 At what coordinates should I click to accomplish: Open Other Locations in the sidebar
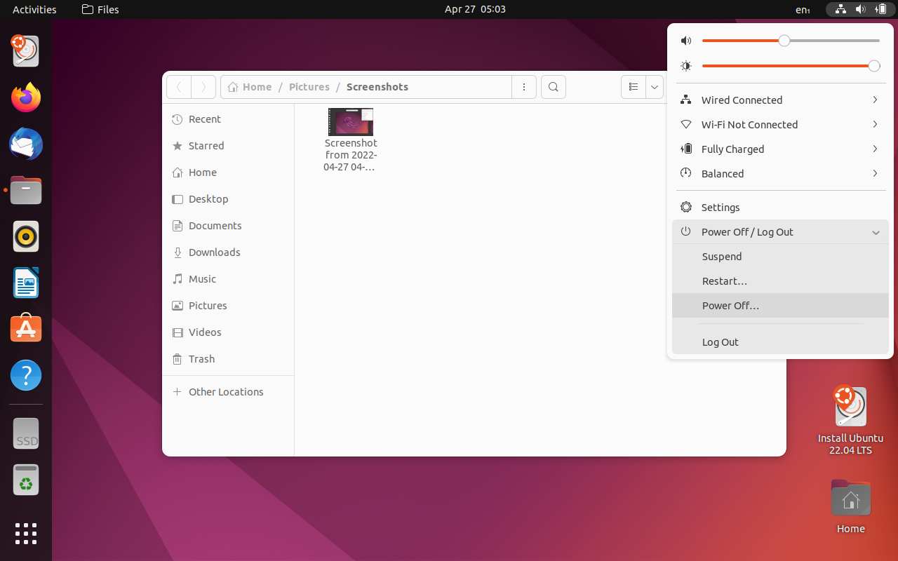click(x=228, y=392)
